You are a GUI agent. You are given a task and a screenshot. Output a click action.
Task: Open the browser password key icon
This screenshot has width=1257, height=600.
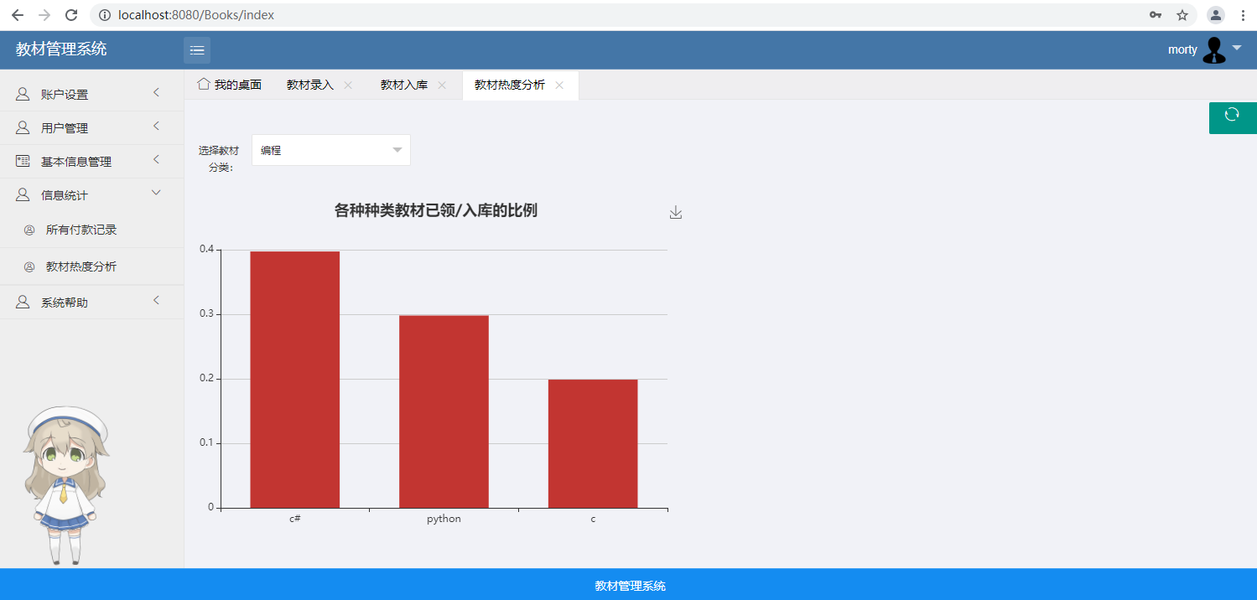click(x=1155, y=15)
